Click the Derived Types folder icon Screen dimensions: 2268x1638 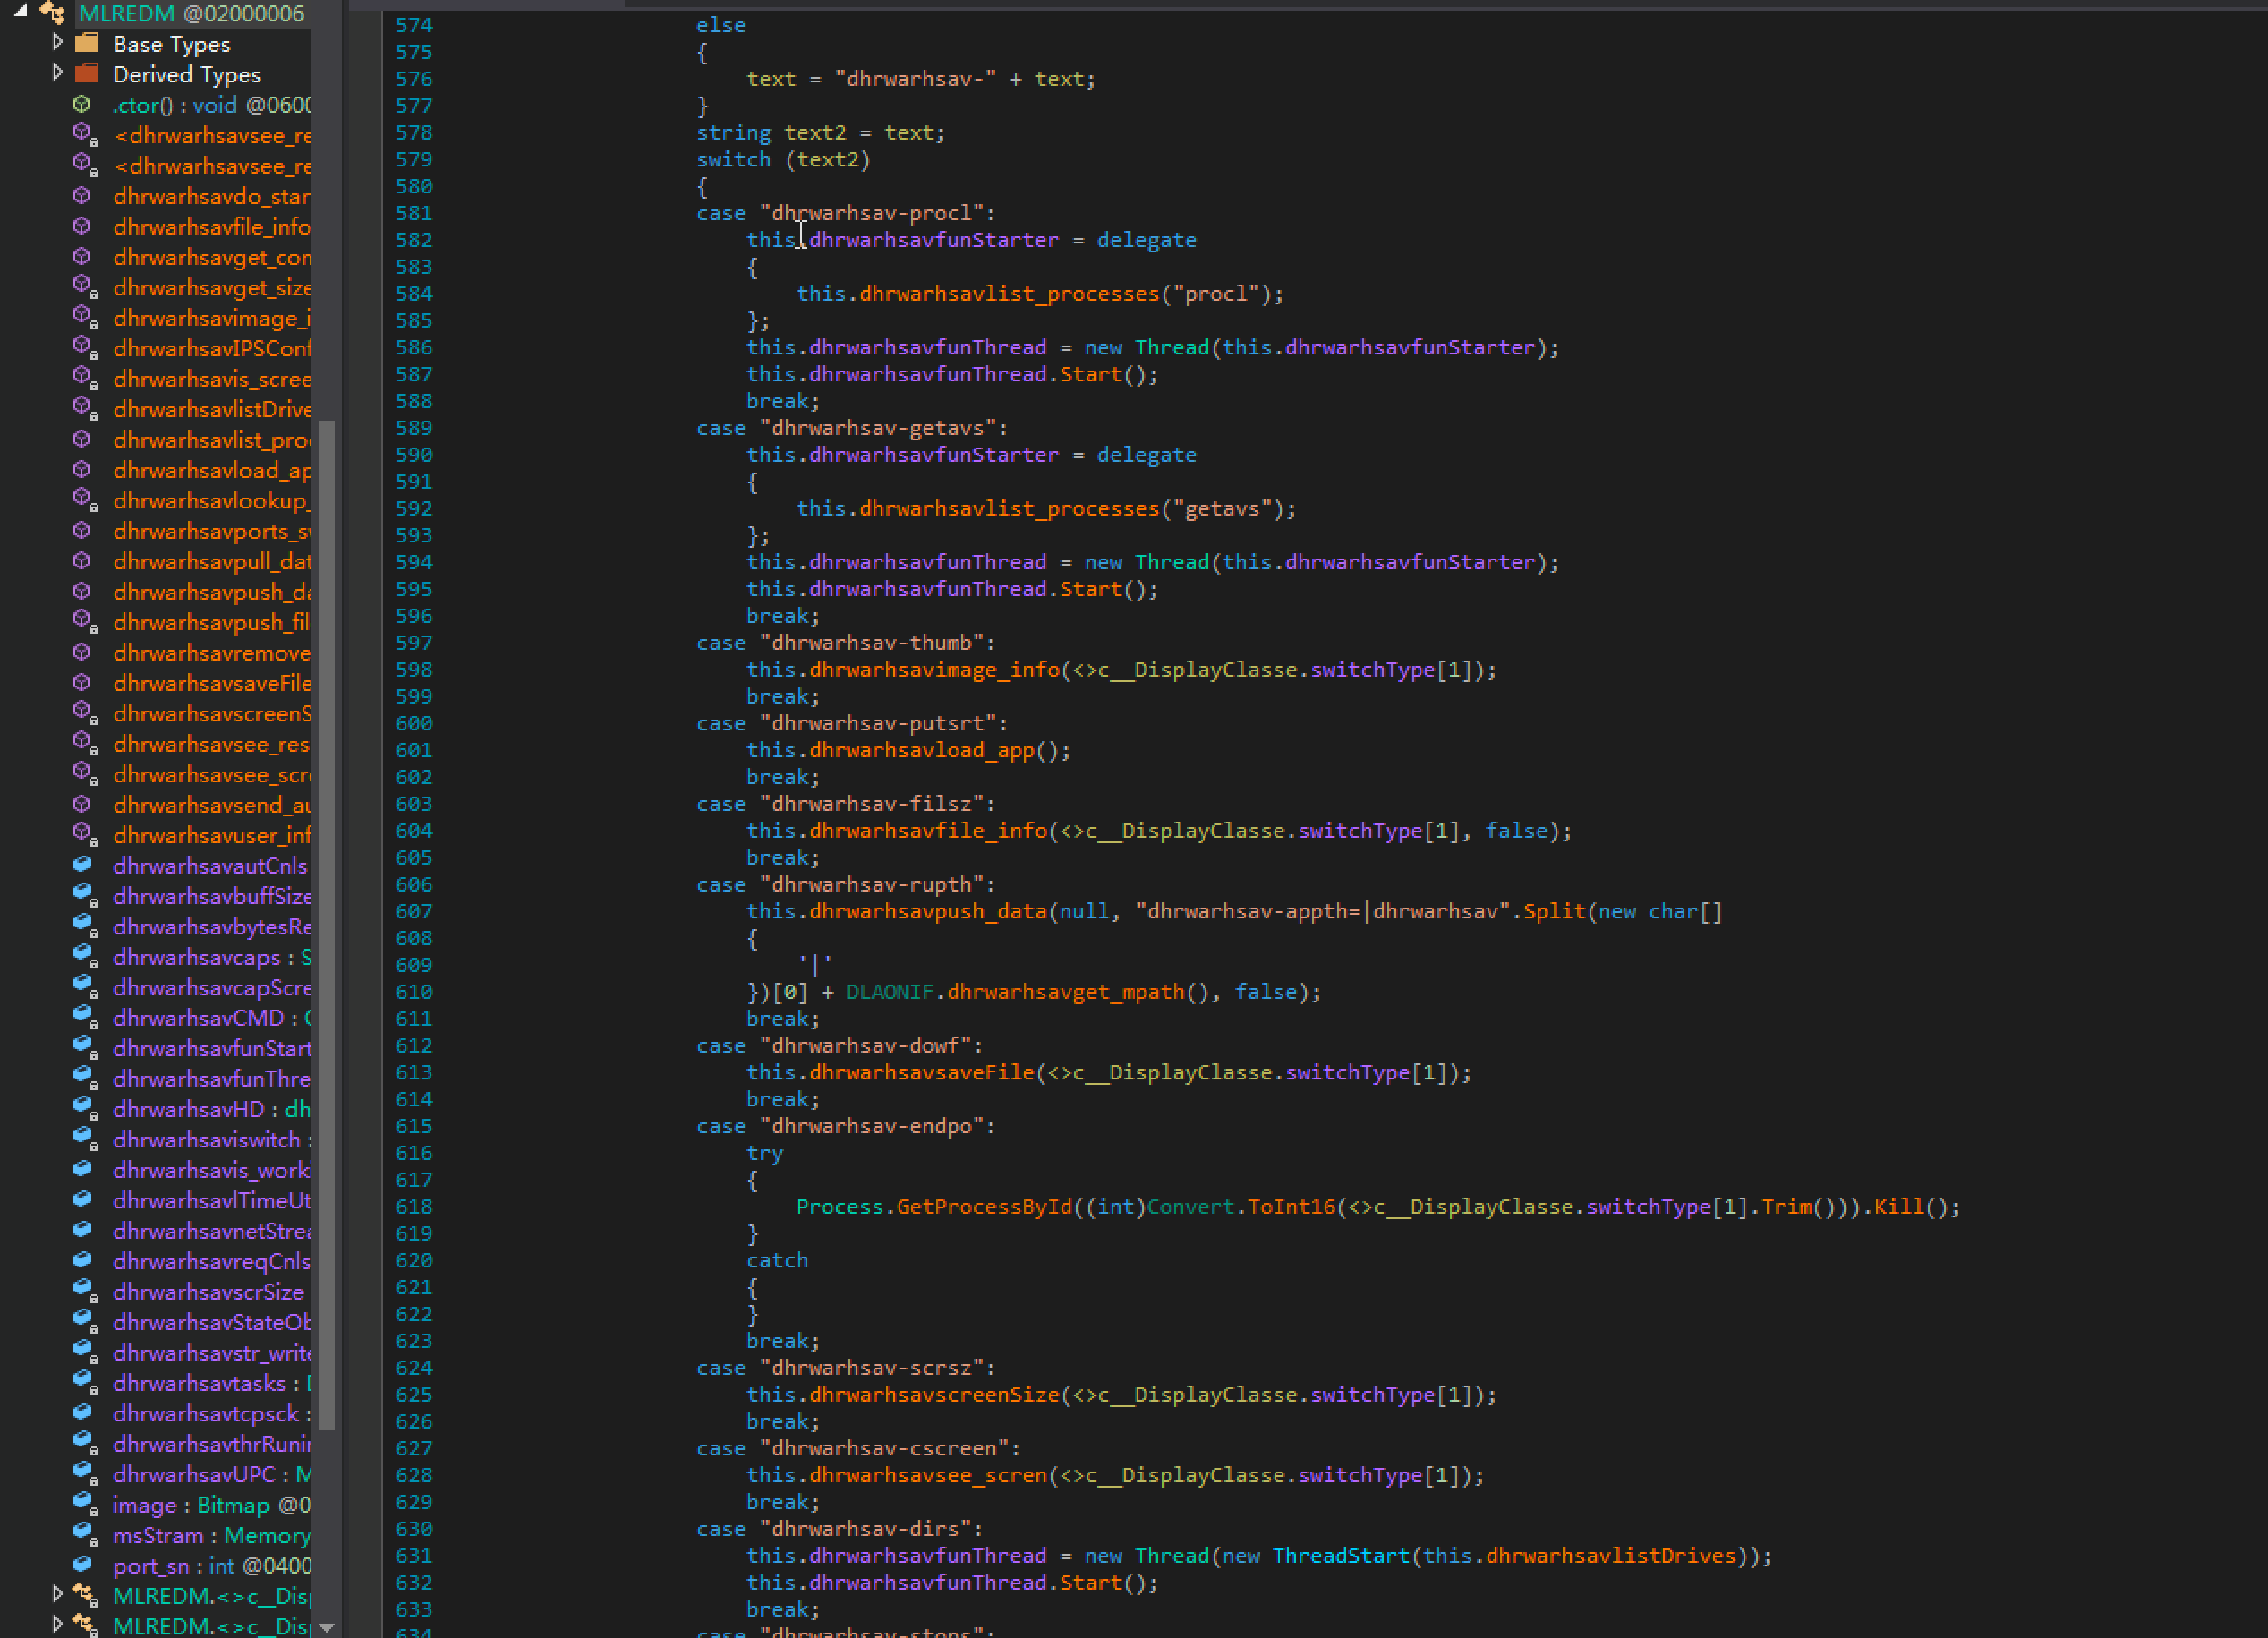point(87,73)
